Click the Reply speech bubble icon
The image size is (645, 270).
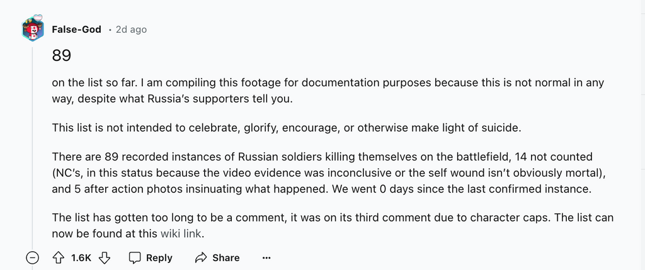135,257
